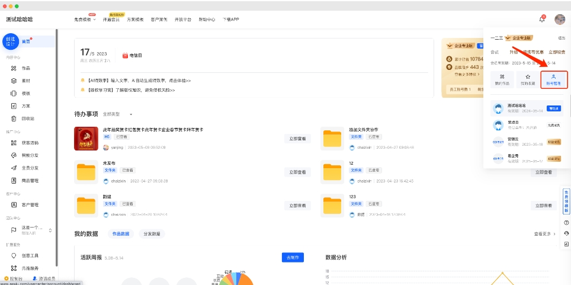Click 邀请成员 at sidebar bottom
The width and height of the screenshot is (571, 285).
pos(44,278)
